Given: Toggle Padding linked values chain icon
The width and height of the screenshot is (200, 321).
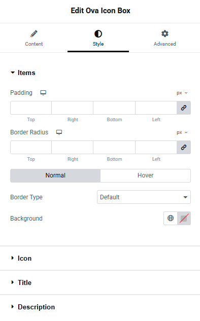Looking at the screenshot, I should click(x=184, y=108).
